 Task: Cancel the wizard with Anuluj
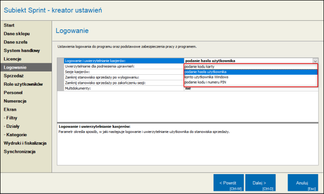pos(302,183)
